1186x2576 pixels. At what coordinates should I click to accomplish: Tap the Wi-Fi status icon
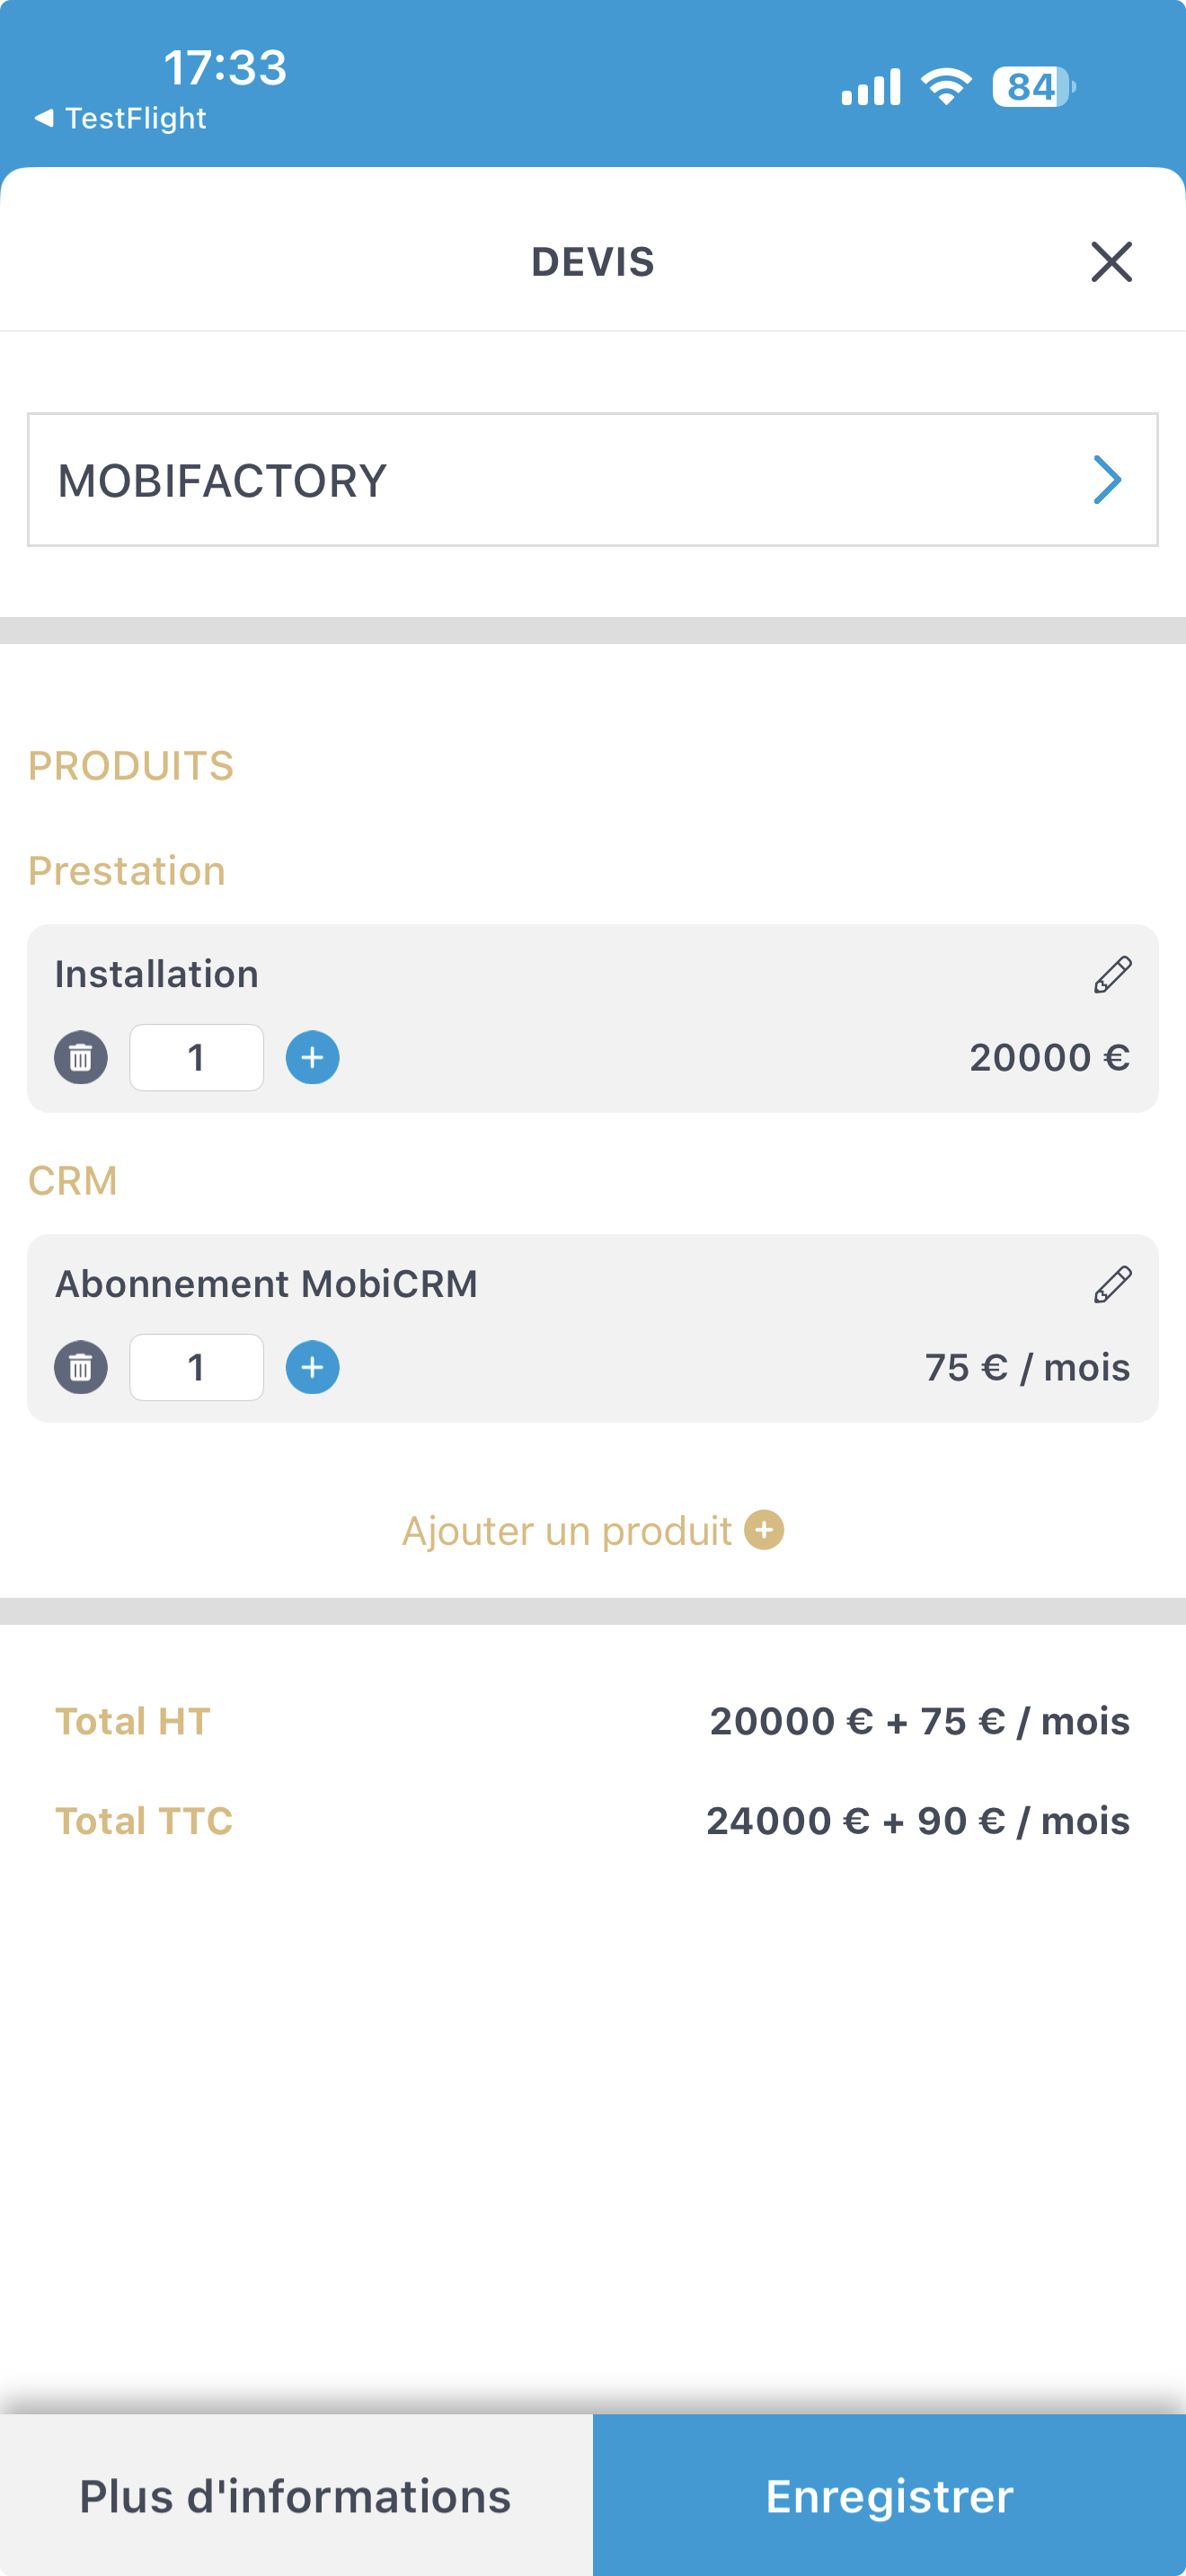(x=946, y=87)
